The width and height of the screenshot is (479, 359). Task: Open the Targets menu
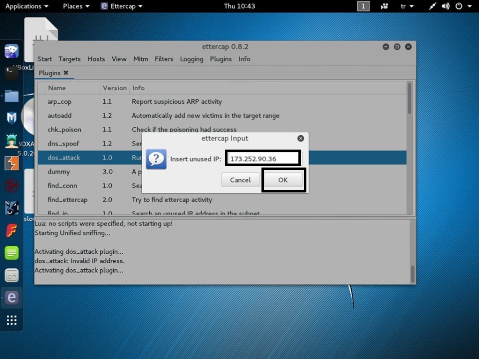(69, 59)
